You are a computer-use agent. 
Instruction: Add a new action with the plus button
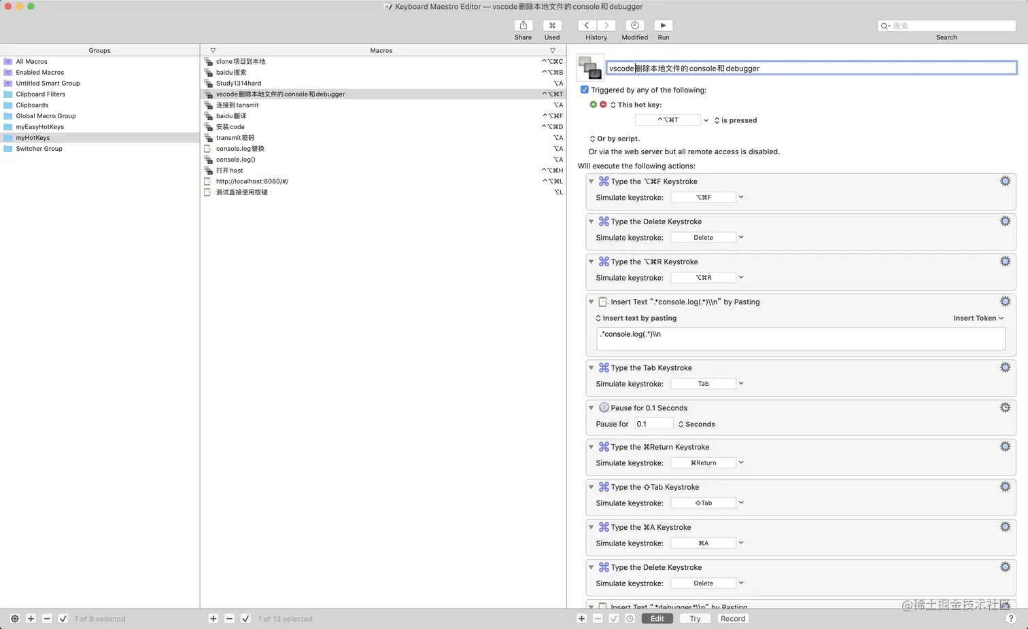click(x=581, y=619)
